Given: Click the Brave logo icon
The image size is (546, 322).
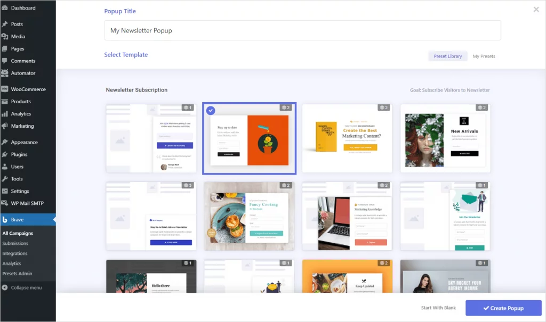Looking at the screenshot, I should click(5, 219).
